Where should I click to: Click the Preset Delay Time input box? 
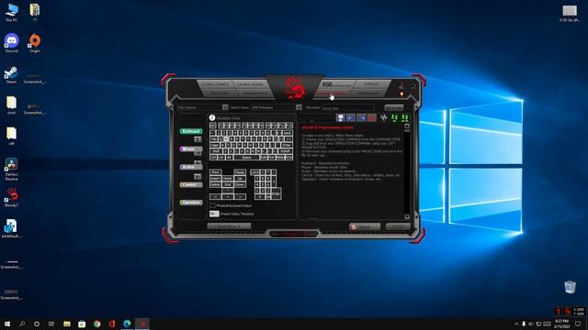tap(214, 214)
